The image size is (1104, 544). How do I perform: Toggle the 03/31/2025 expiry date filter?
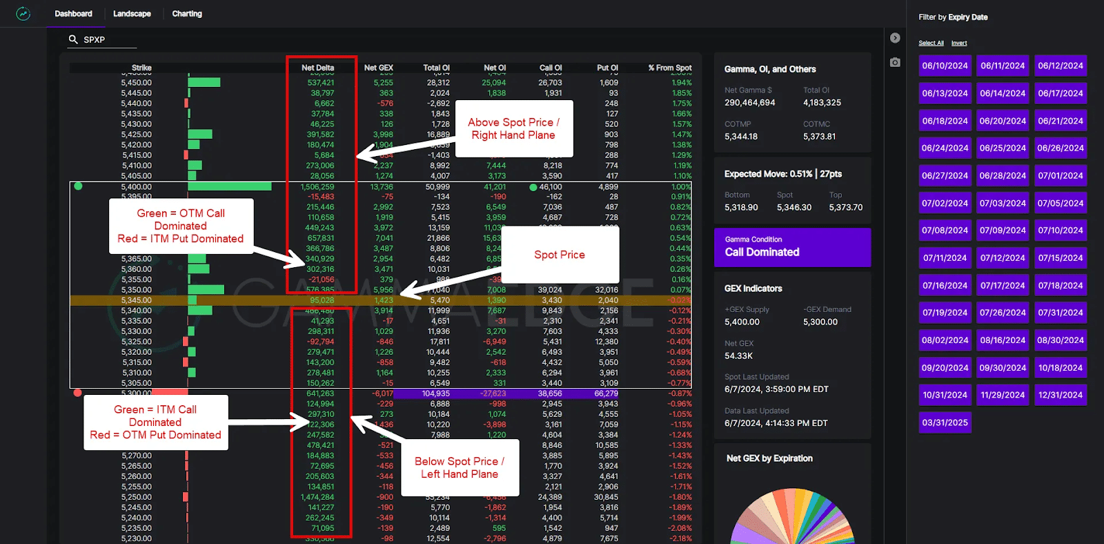(x=945, y=422)
